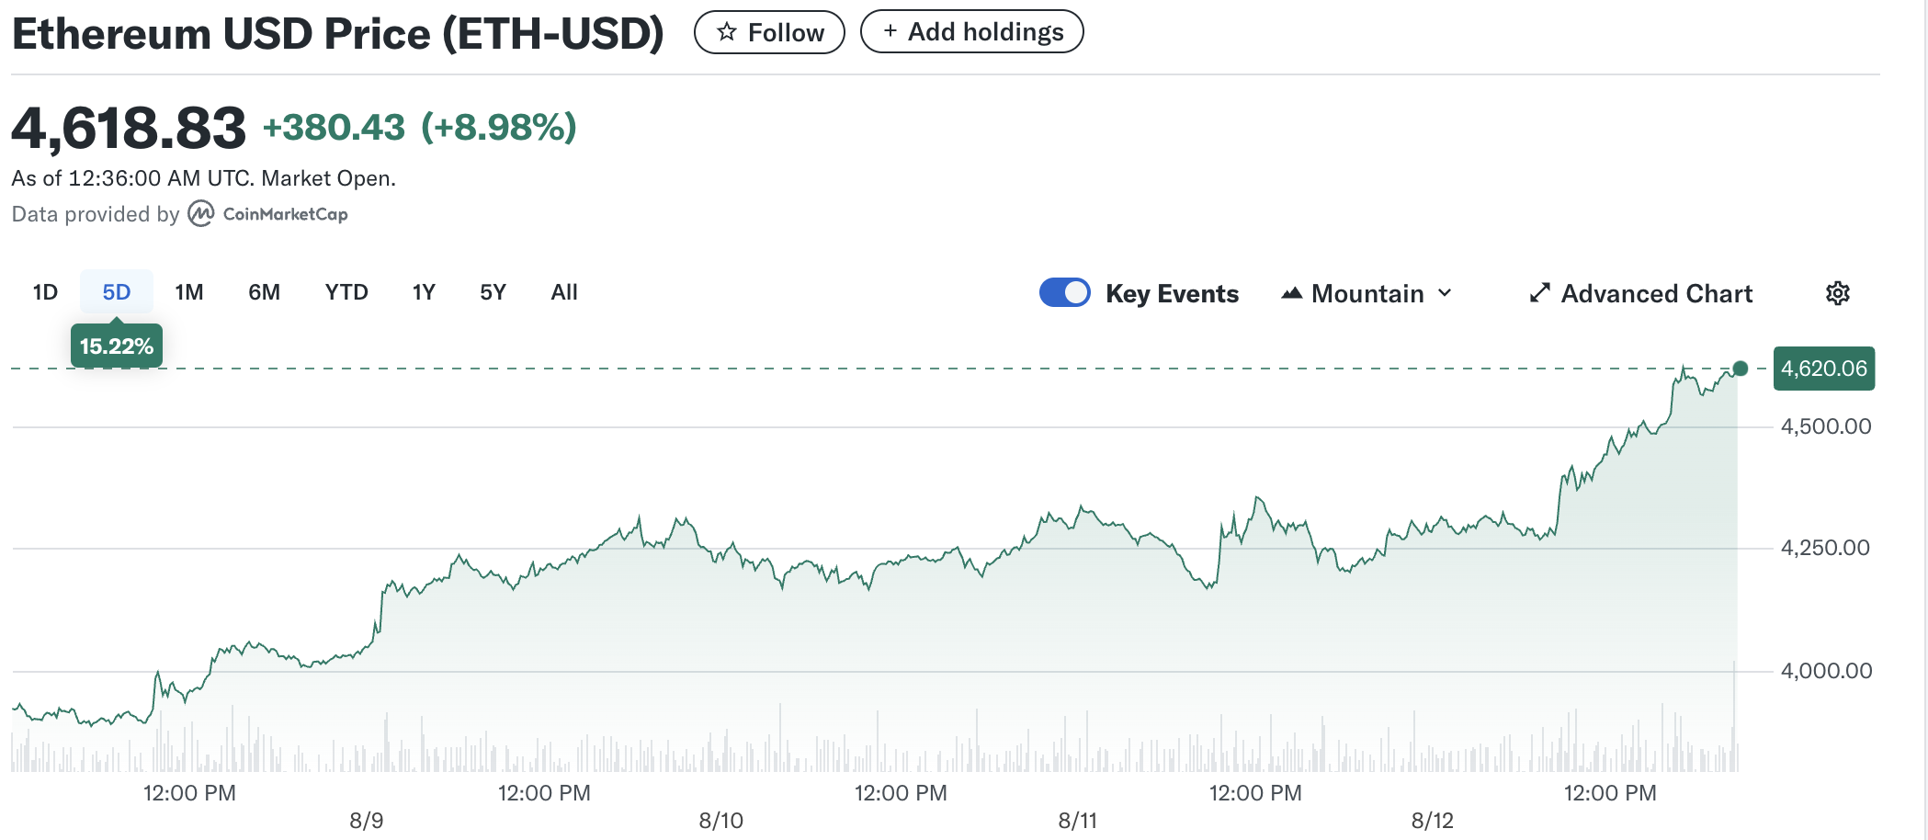Show All-time price history
This screenshot has height=840, width=1928.
[564, 292]
